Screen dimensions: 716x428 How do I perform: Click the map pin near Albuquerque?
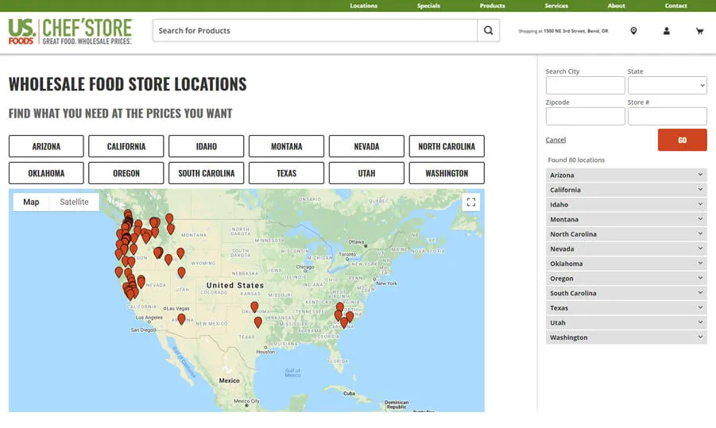[x=181, y=318]
